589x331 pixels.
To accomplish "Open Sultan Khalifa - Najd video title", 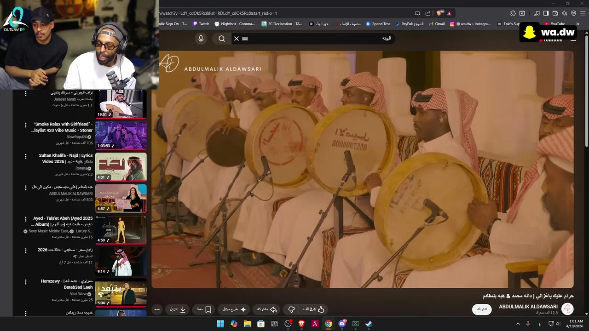I will pyautogui.click(x=66, y=159).
